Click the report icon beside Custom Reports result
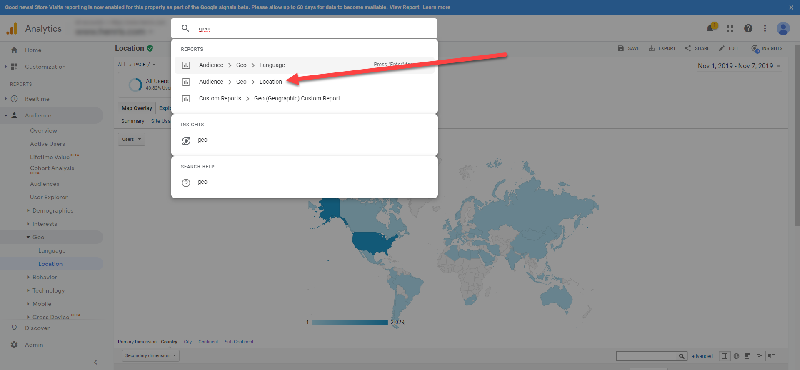The height and width of the screenshot is (370, 800). 186,99
